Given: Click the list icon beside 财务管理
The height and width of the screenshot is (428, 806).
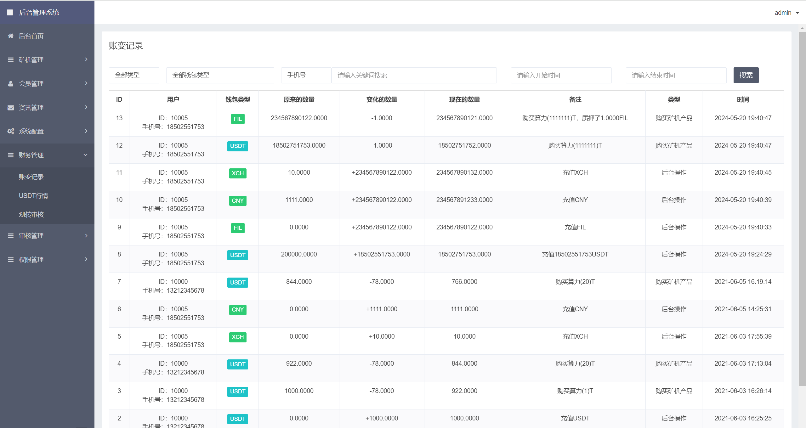Looking at the screenshot, I should tap(11, 155).
